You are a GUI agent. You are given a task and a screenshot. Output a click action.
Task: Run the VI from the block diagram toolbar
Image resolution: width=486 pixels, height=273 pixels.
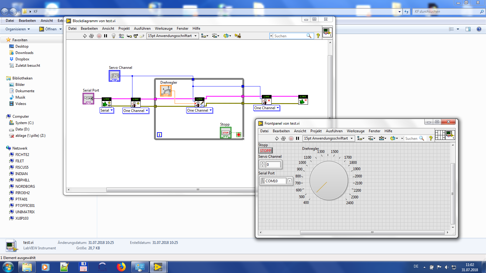pos(85,36)
